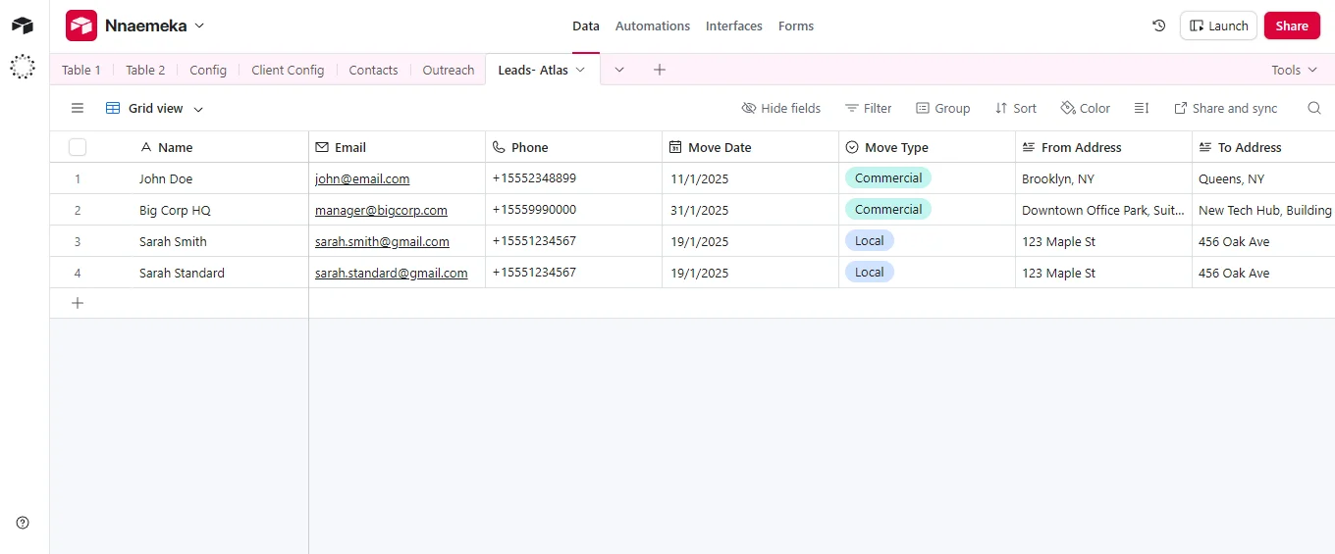
Task: Open the Grid view dropdown
Action: [155, 109]
